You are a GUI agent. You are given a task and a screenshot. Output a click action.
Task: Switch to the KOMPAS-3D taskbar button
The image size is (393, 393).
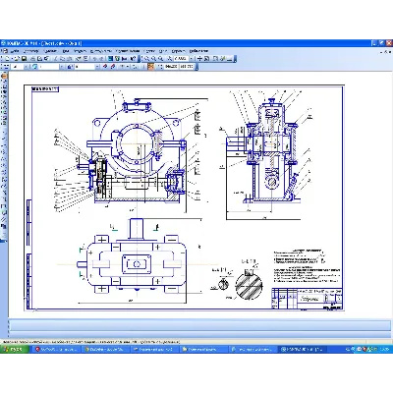click(x=302, y=349)
